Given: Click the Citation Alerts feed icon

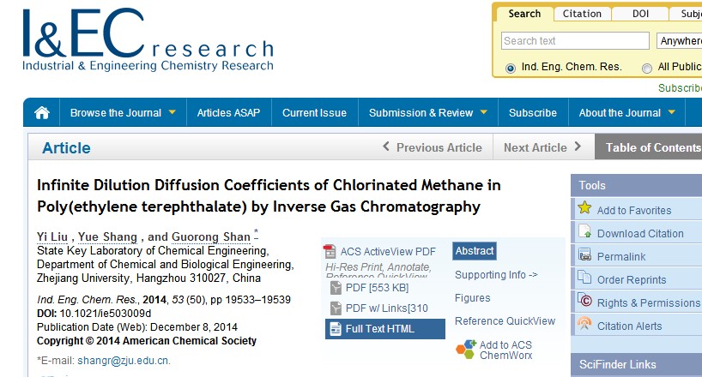Looking at the screenshot, I should click(584, 325).
